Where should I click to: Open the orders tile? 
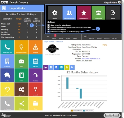tap(21, 75)
